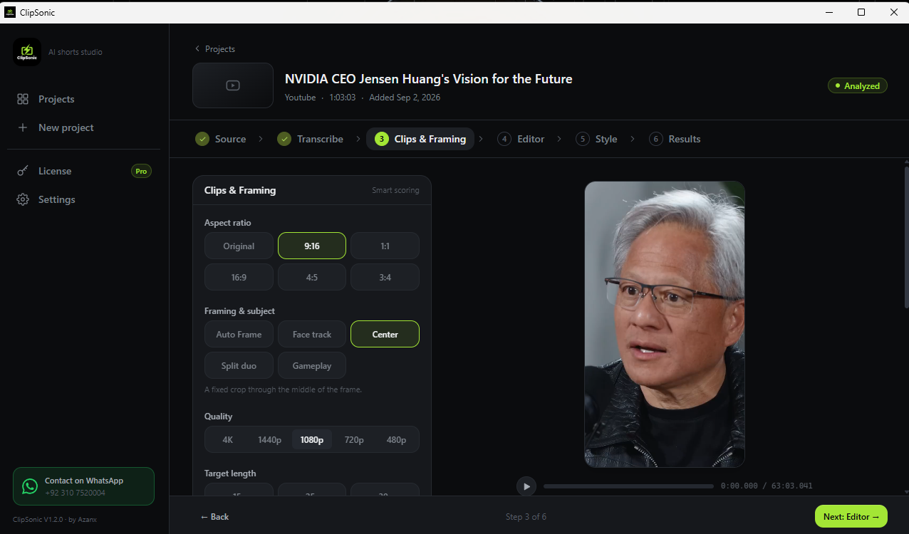
Task: Click the Back button at bottom
Action: tap(214, 517)
